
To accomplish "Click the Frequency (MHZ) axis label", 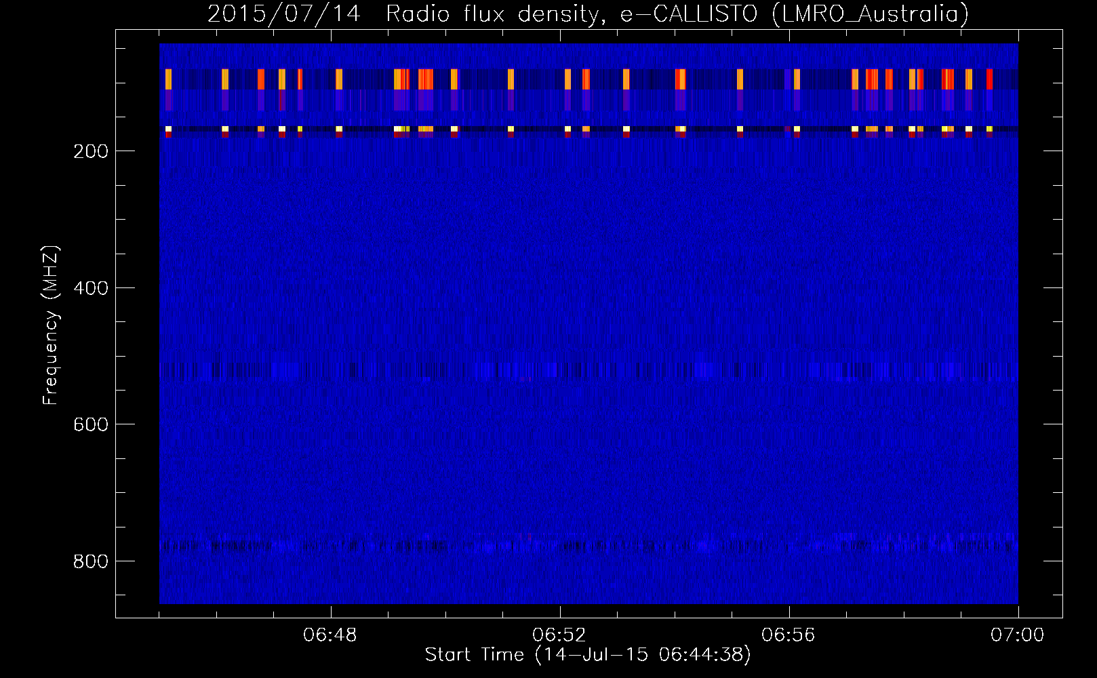I will (x=51, y=325).
